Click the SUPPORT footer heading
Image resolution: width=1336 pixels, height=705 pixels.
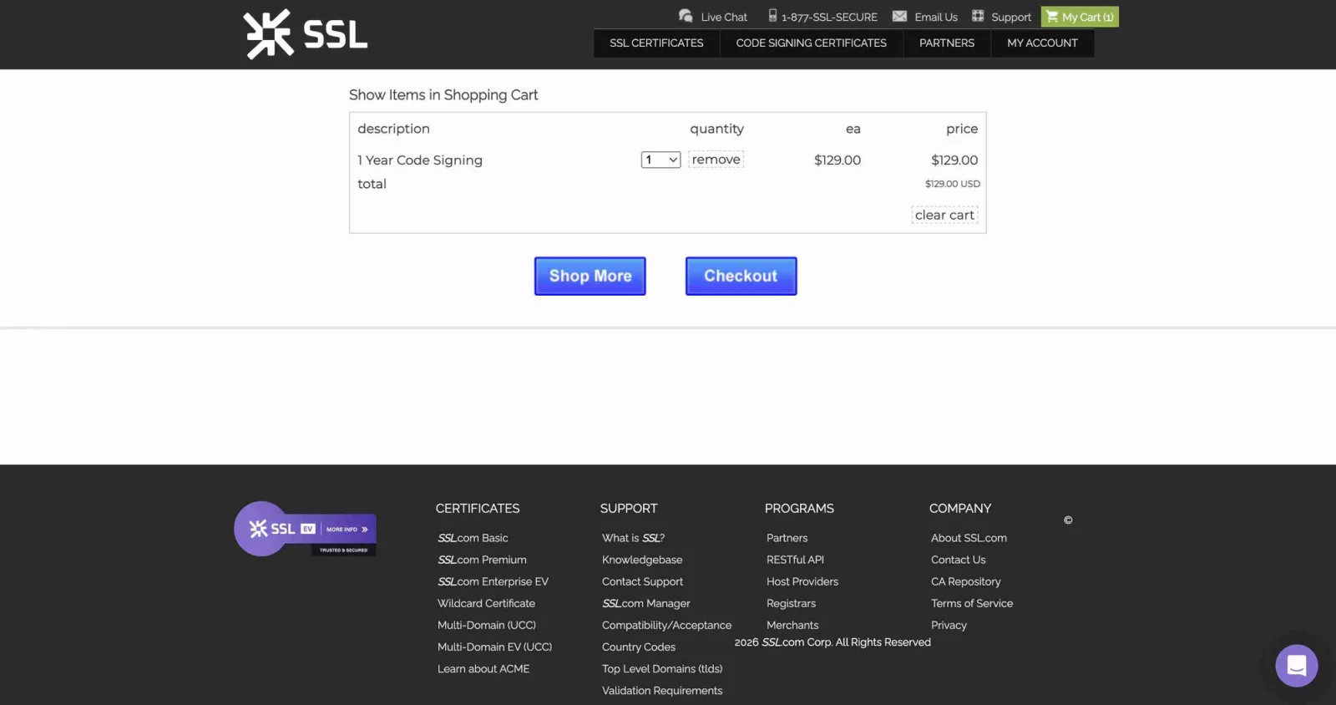(629, 509)
